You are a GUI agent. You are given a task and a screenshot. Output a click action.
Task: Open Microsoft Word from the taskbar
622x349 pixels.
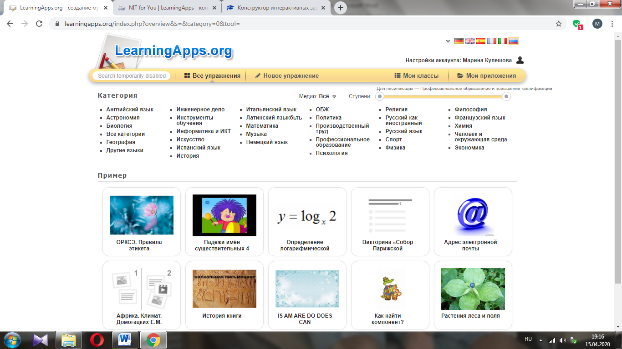point(124,340)
